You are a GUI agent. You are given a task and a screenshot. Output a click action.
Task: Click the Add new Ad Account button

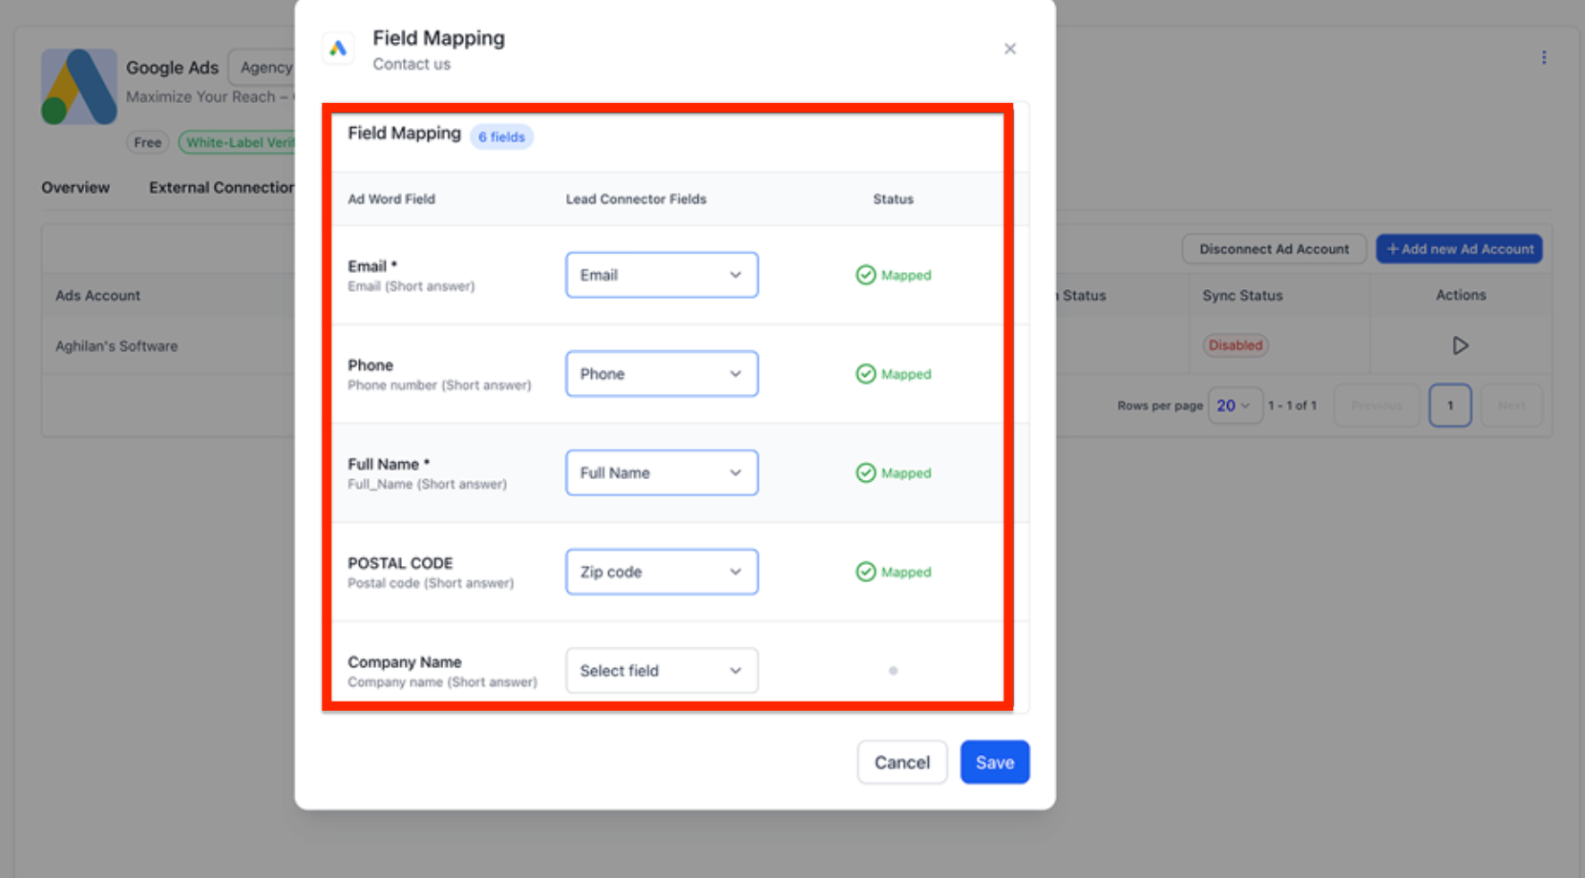pos(1459,249)
